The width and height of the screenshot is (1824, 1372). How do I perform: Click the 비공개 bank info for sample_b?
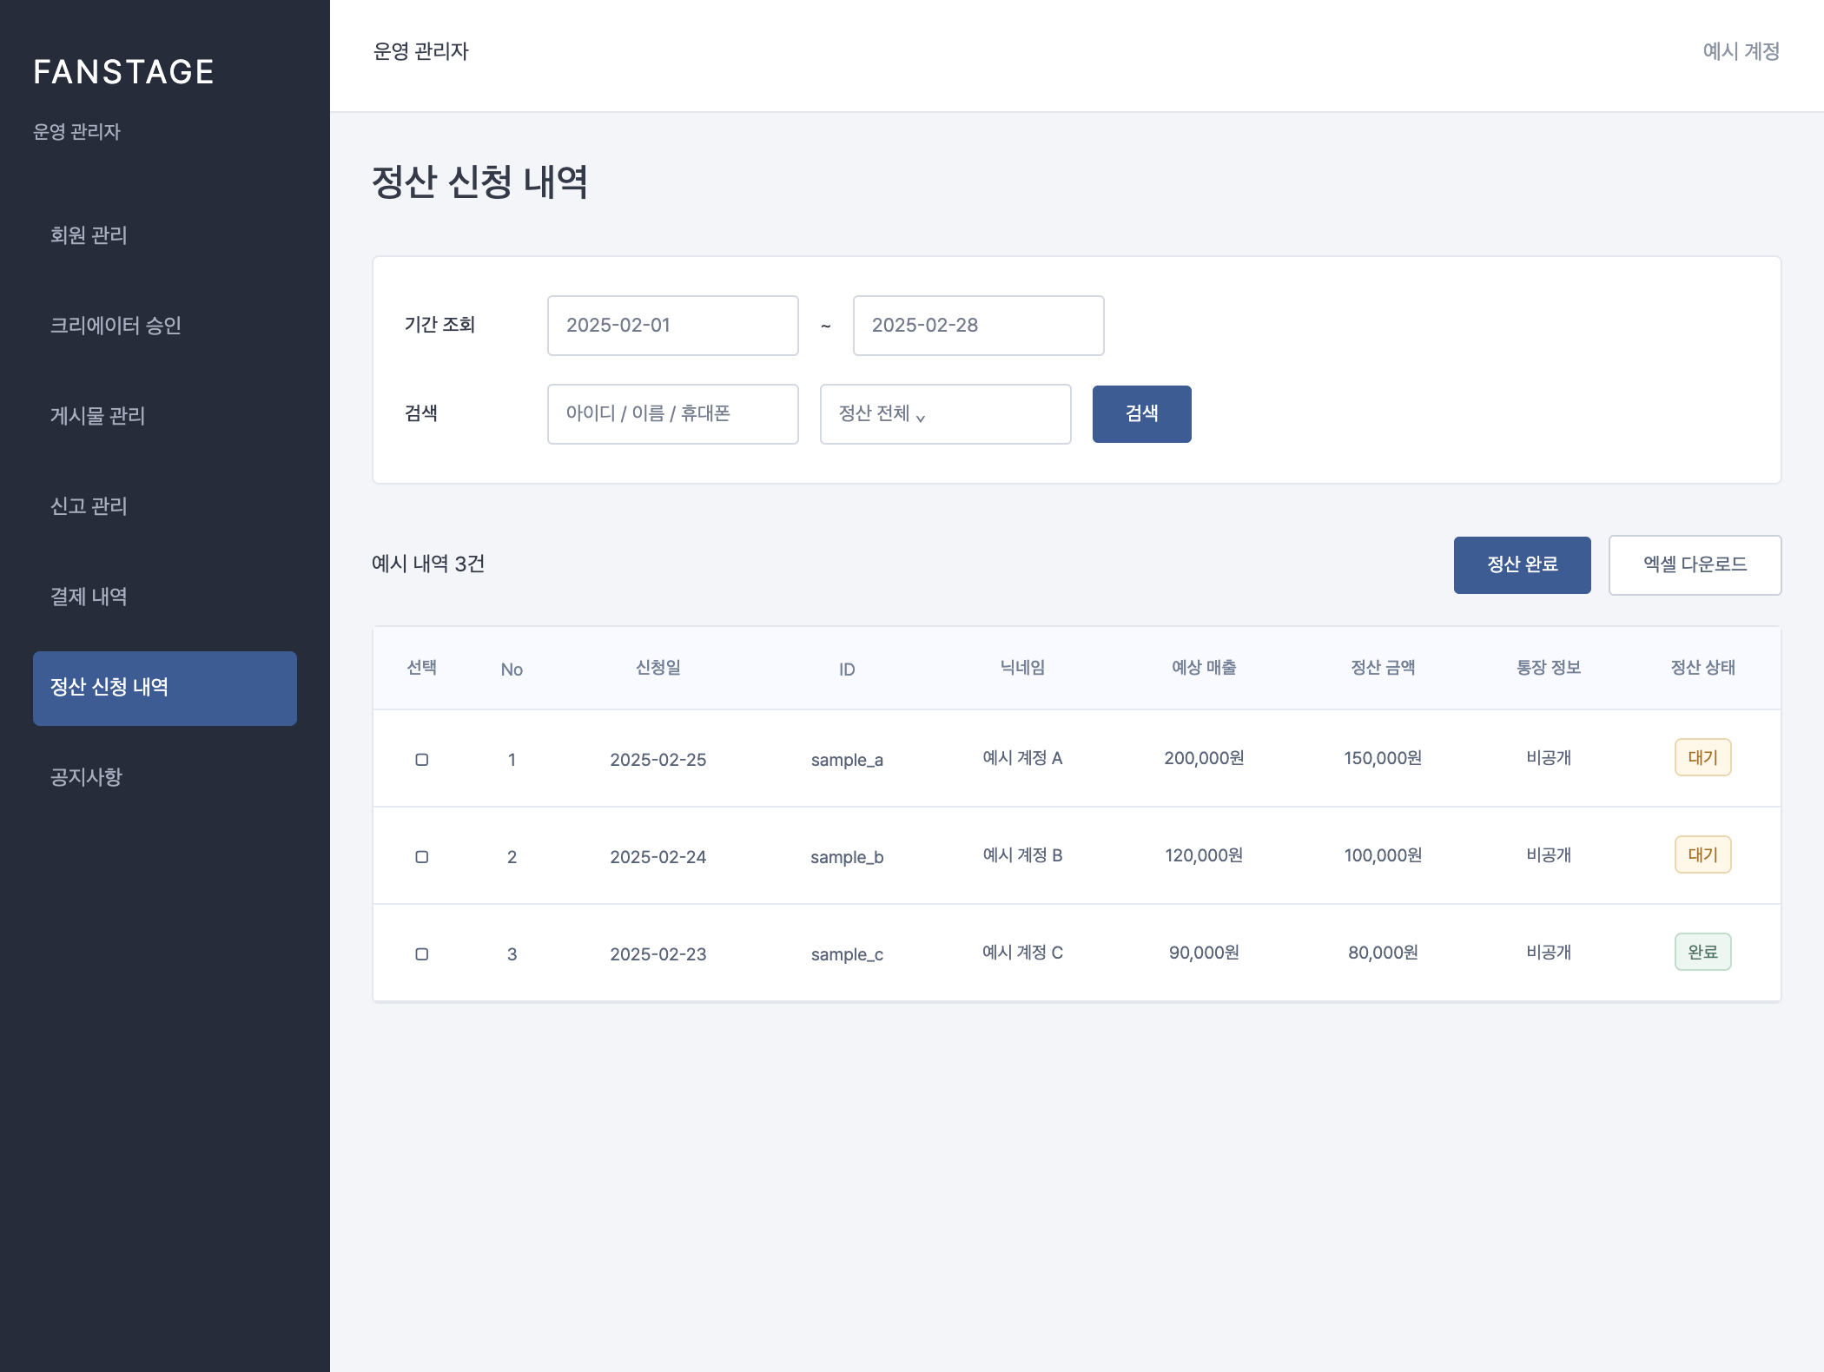pyautogui.click(x=1549, y=855)
